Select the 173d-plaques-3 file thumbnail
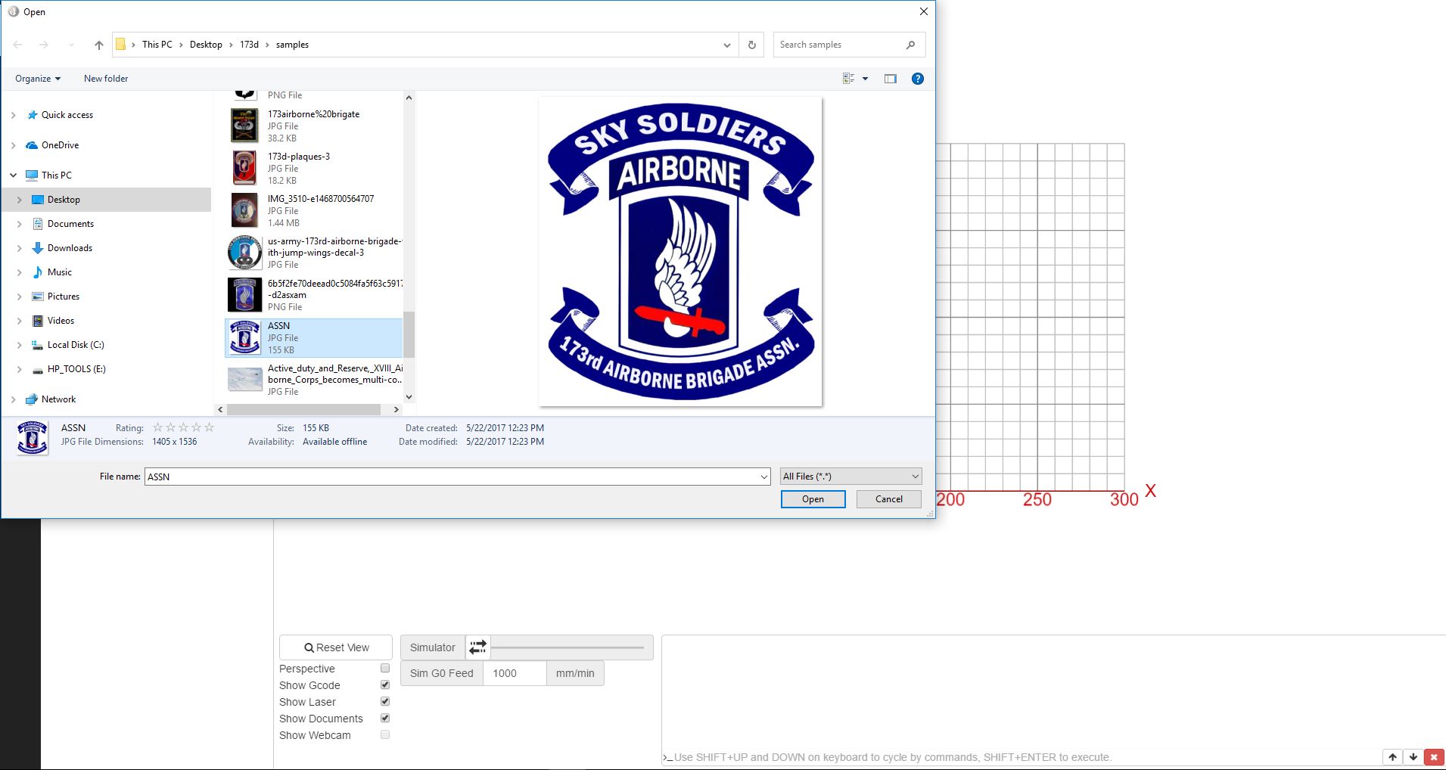Viewport: 1446px width, 770px height. 244,168
